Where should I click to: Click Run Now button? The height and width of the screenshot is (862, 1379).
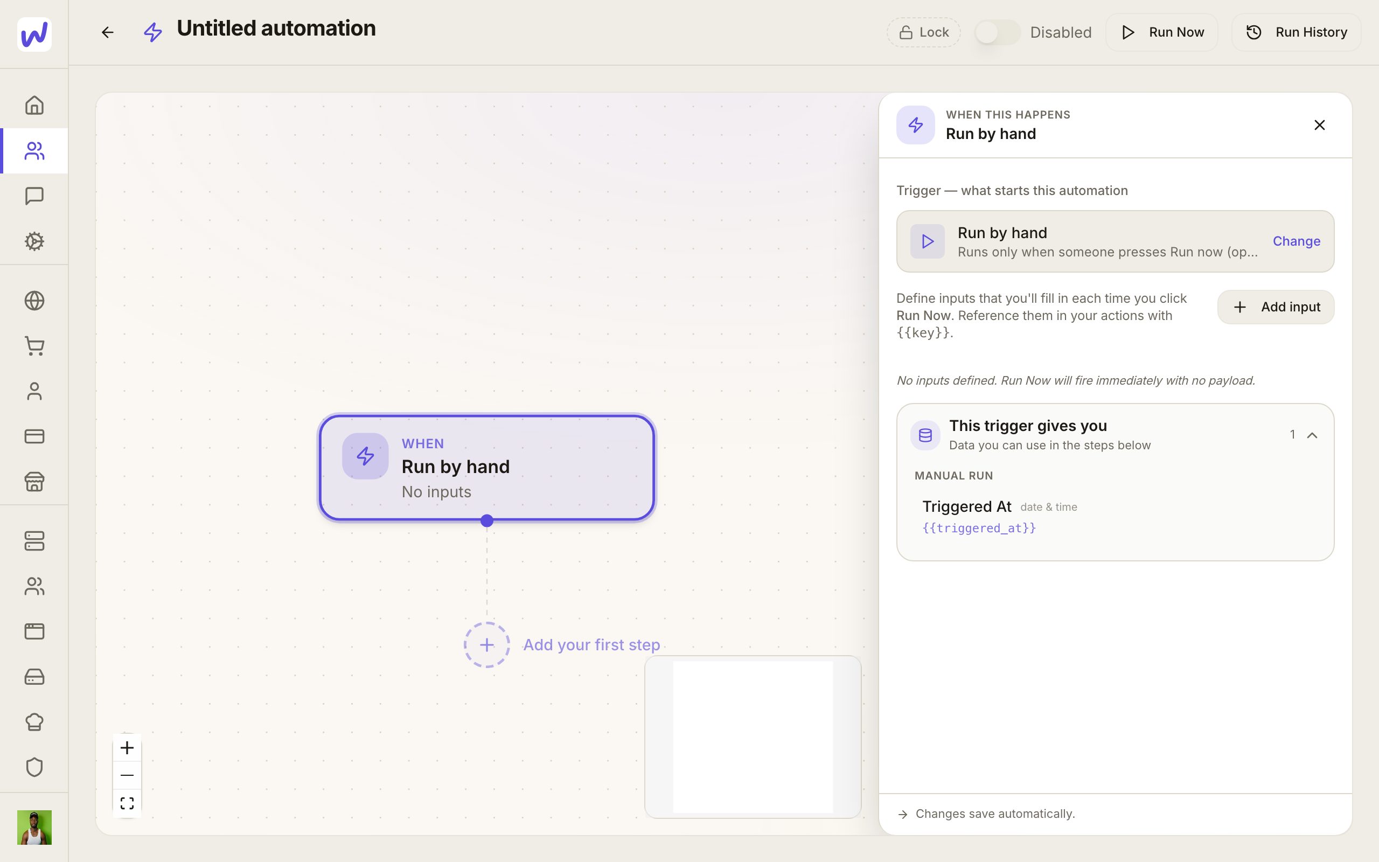[x=1161, y=32]
